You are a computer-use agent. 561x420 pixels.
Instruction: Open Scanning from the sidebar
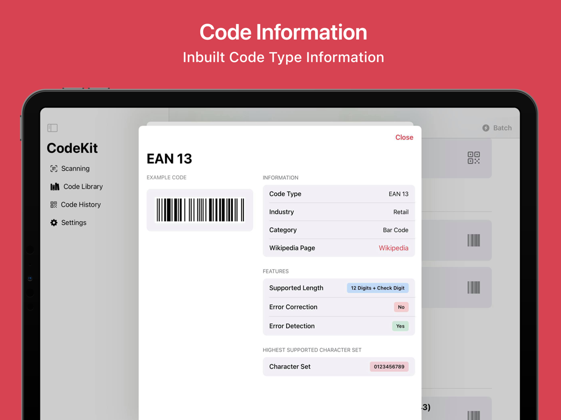point(70,169)
